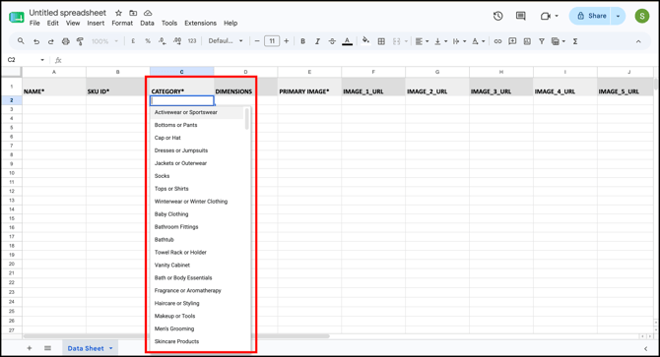Screen dimensions: 660x357
Task: Open horizontal align dropdown
Action: click(422, 41)
